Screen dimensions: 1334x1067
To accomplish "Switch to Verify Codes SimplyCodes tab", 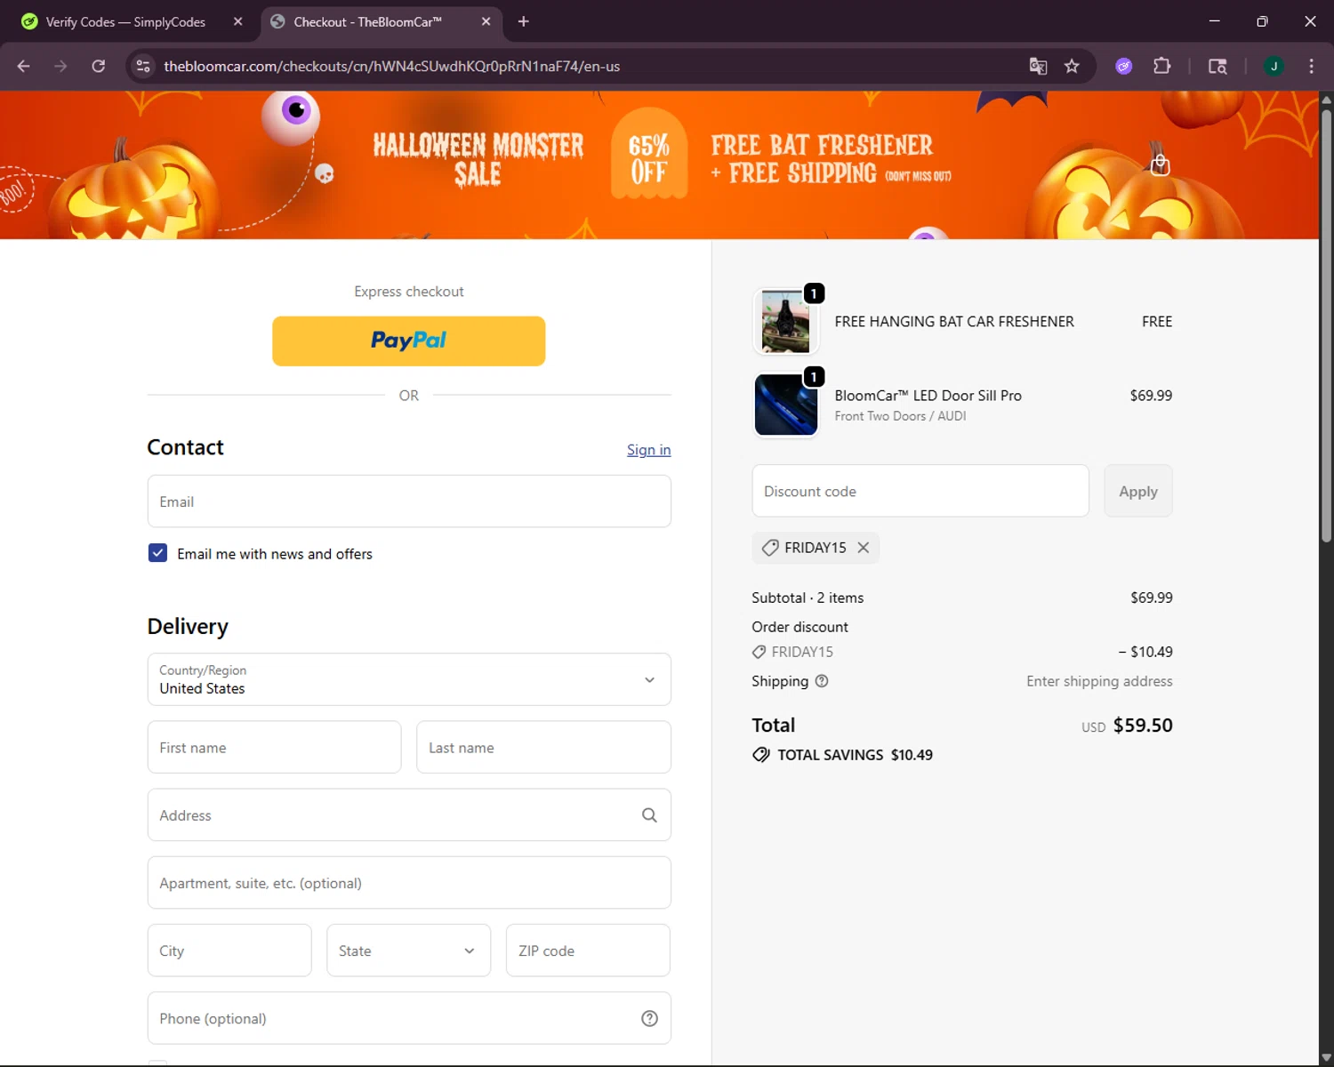I will [x=125, y=21].
